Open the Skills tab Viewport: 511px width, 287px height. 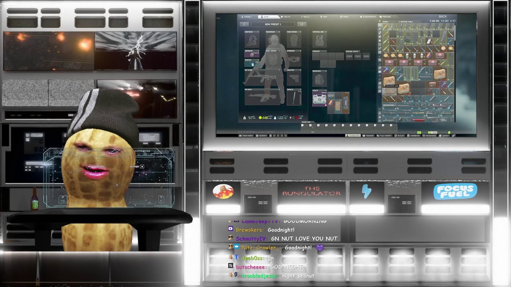306,17
